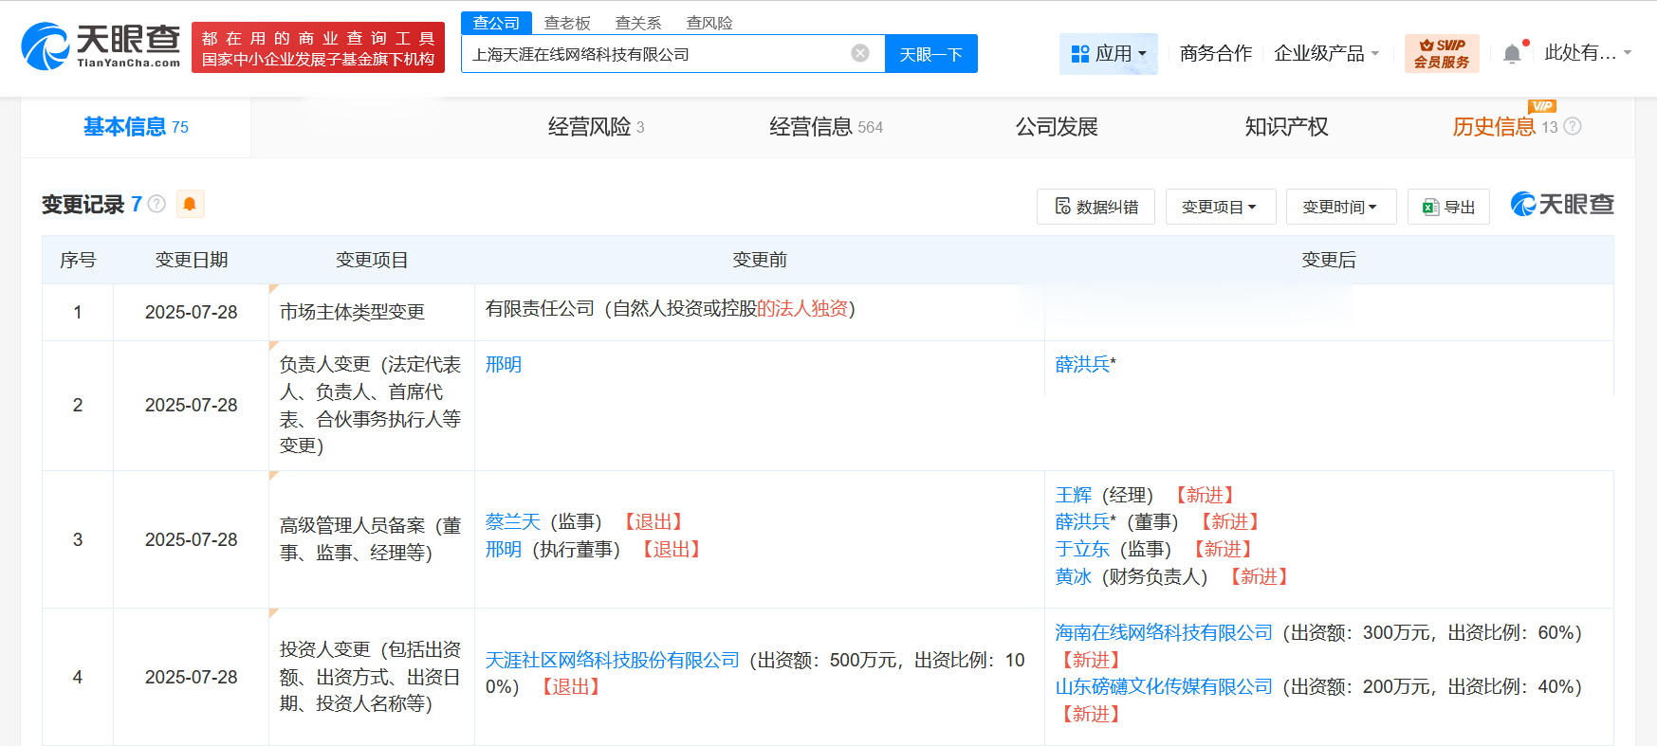Open the 应用 apps dropdown
The height and width of the screenshot is (746, 1657).
pyautogui.click(x=1108, y=53)
